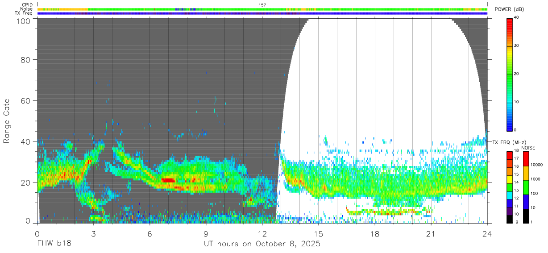Click the red high-power echo near hour 7
This screenshot has width=548, height=253.
pos(168,180)
